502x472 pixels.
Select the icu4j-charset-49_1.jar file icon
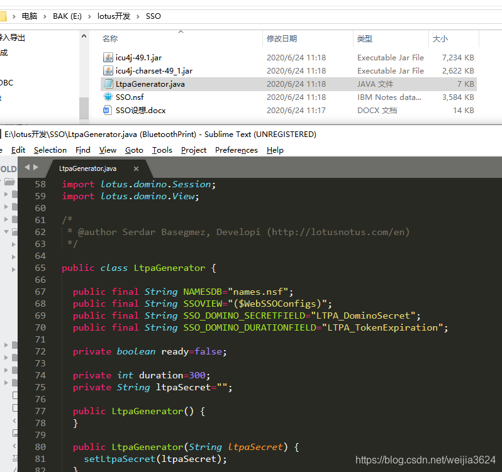(x=108, y=70)
